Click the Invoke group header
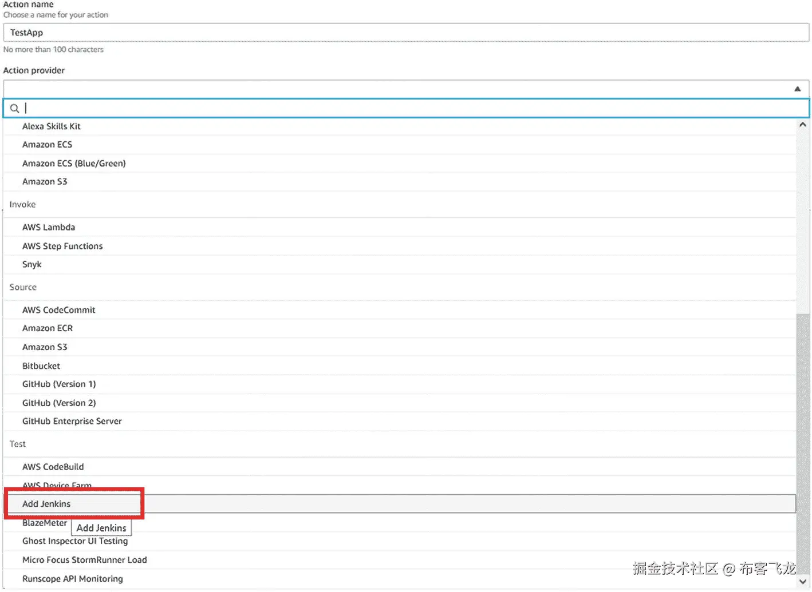 [22, 204]
